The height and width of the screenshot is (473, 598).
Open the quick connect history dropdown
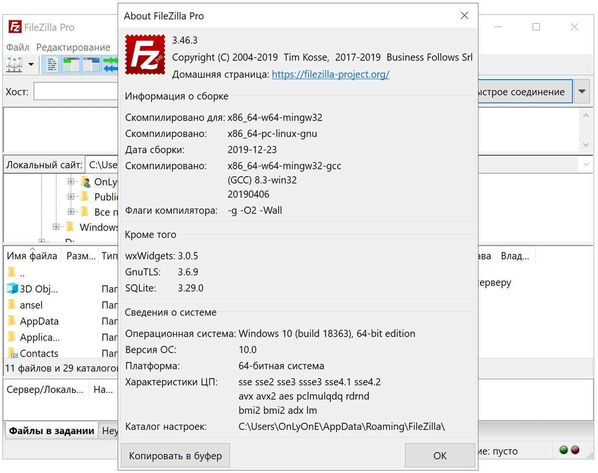point(582,92)
